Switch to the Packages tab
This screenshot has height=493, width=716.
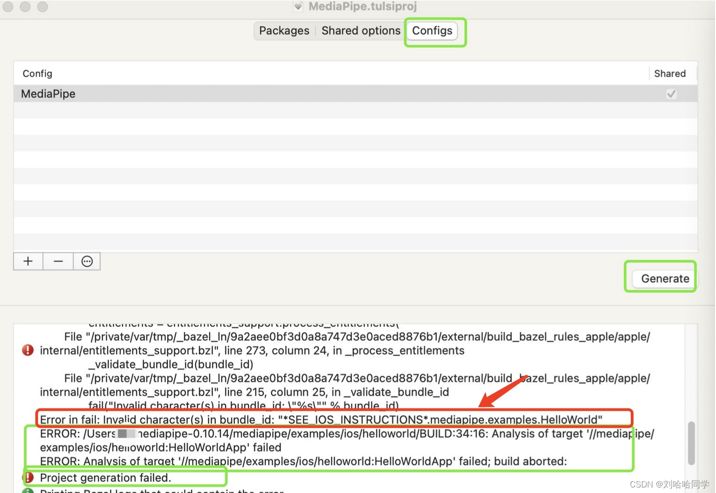click(284, 31)
